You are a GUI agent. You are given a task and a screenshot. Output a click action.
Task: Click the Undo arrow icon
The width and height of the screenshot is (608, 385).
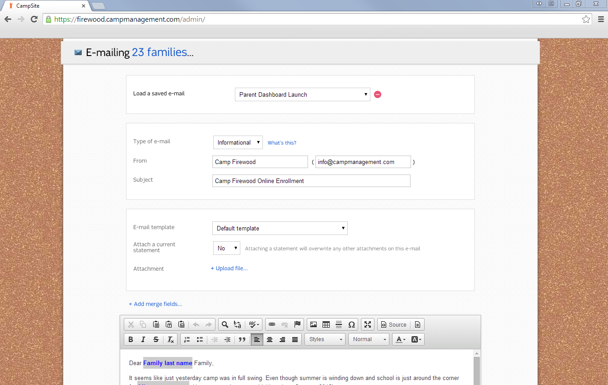[196, 324]
